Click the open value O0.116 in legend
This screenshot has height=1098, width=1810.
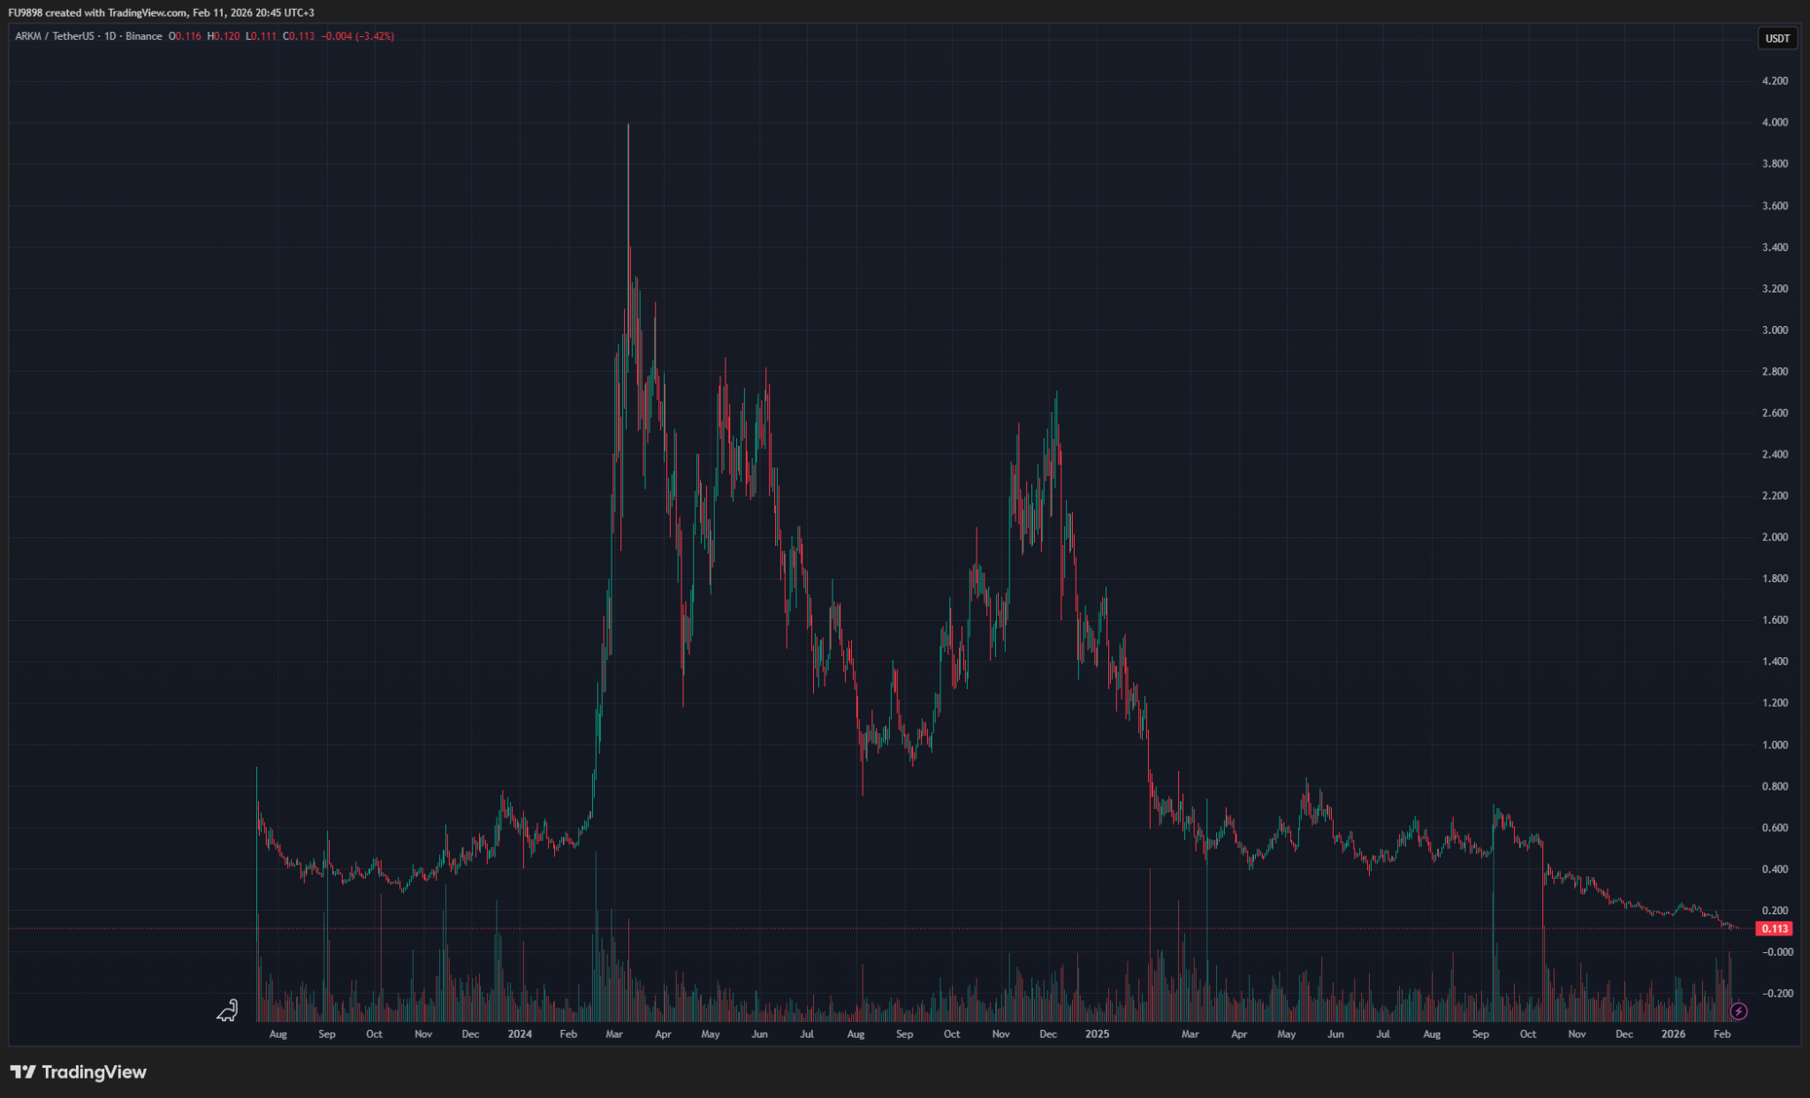(184, 36)
